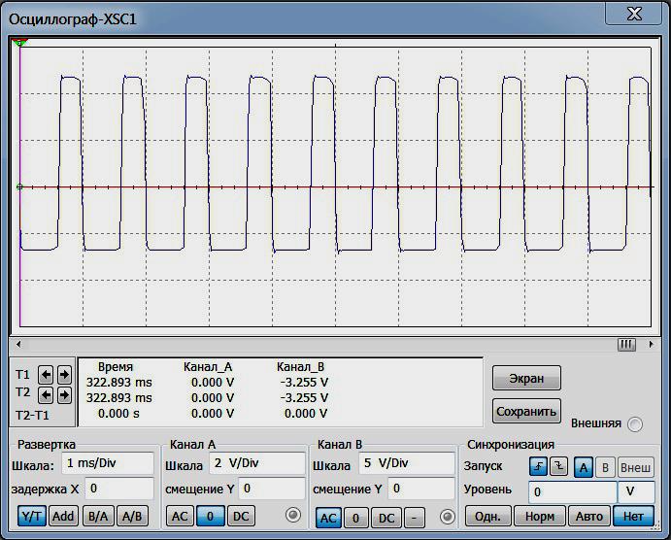The width and height of the screenshot is (671, 540).
Task: Select falling edge trigger icon
Action: click(559, 467)
